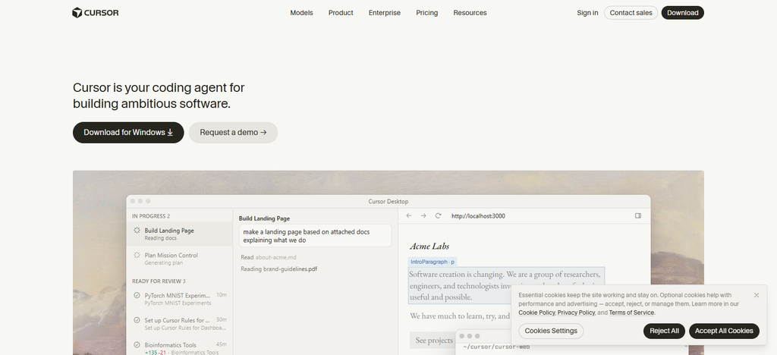The height and width of the screenshot is (355, 777).
Task: Open the Terms of Service link
Action: (x=631, y=313)
